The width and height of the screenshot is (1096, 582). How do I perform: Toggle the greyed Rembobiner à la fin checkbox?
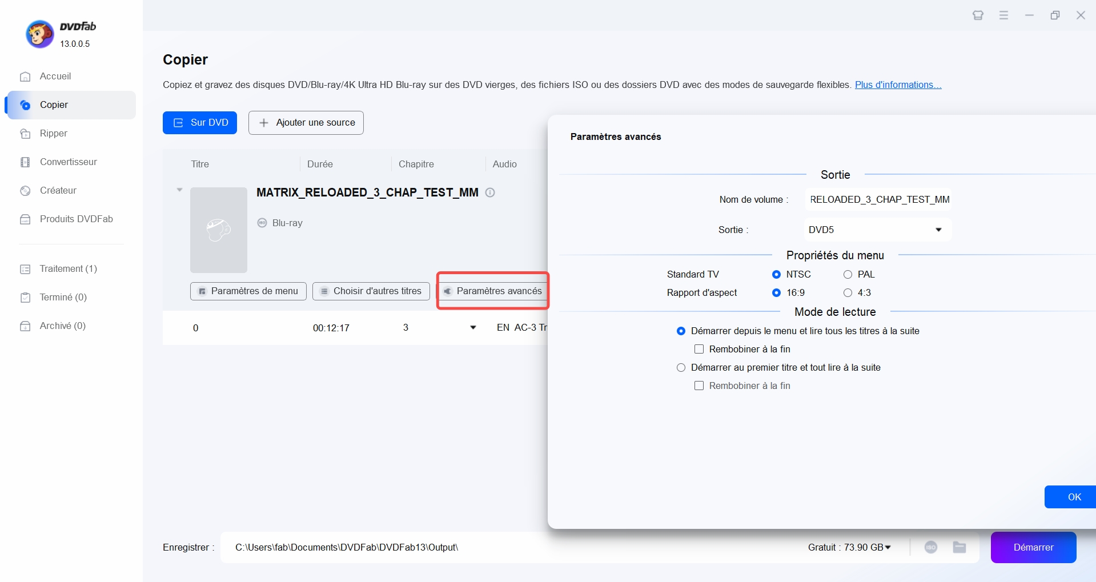[x=699, y=386]
